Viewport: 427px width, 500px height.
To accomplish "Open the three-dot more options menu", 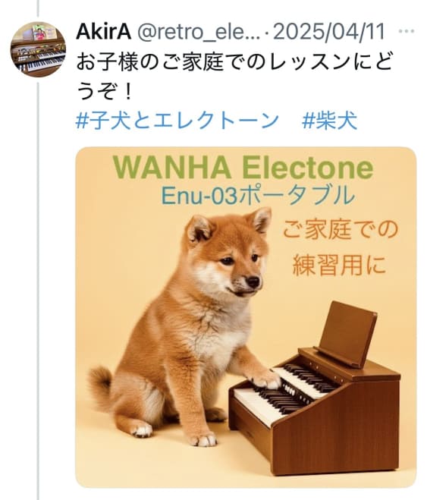I will [407, 31].
